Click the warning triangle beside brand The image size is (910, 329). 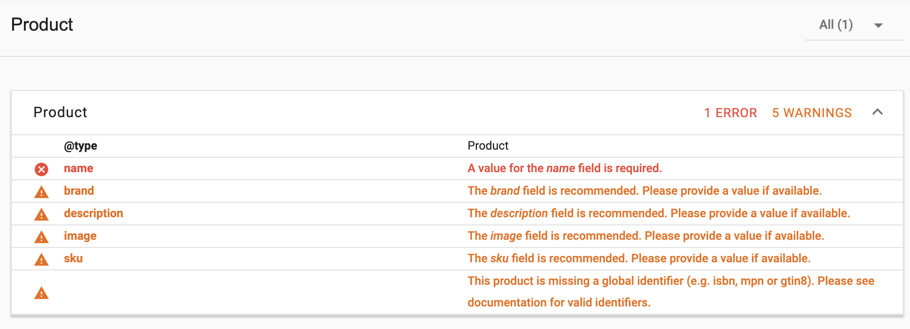tap(41, 192)
